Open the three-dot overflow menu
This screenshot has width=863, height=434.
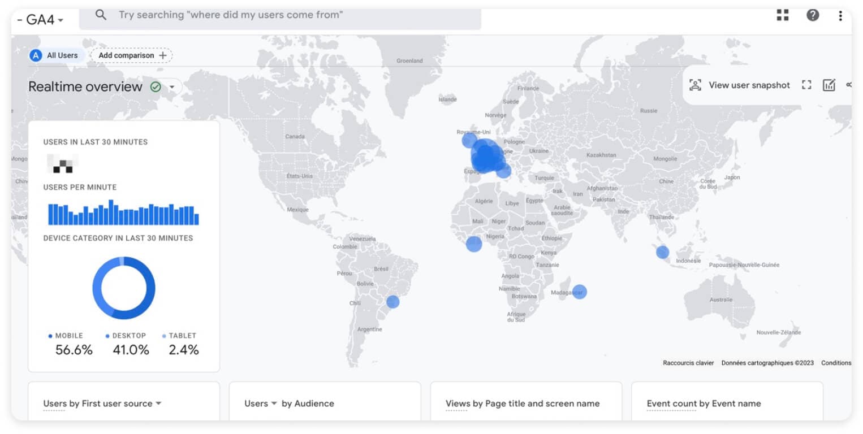tap(841, 16)
